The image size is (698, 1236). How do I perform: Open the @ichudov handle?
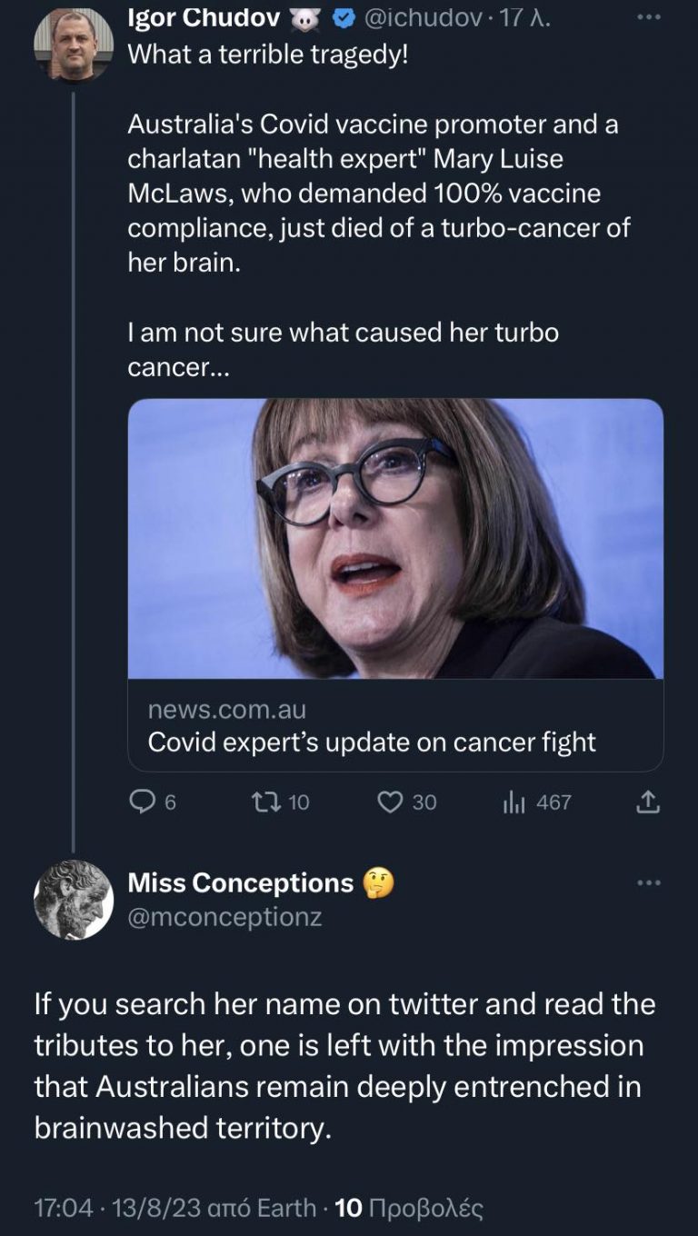point(422,17)
